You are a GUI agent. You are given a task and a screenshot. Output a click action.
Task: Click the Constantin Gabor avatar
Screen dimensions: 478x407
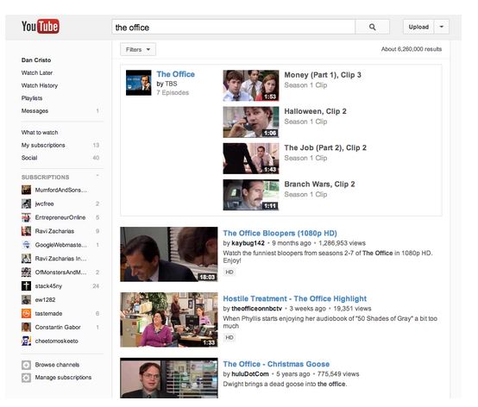tap(26, 327)
